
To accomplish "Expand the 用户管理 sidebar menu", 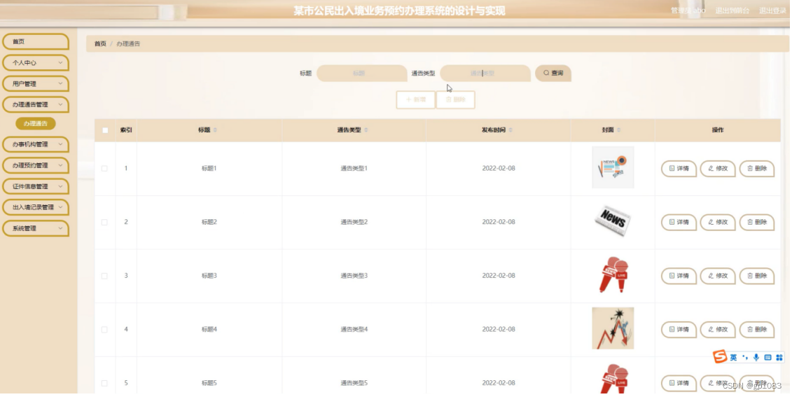I will (x=35, y=84).
